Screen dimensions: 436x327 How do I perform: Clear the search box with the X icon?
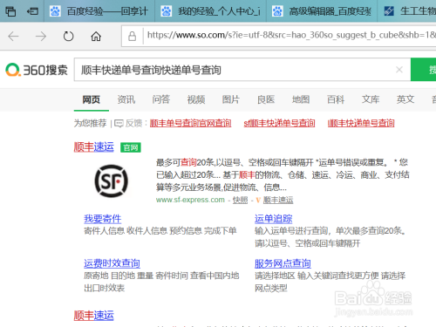399,70
